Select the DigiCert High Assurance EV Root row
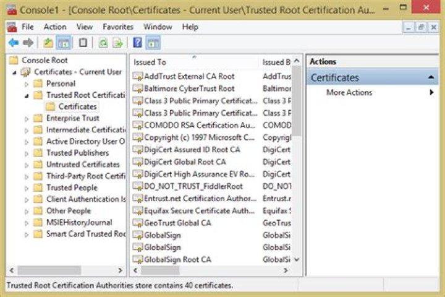 (x=199, y=174)
